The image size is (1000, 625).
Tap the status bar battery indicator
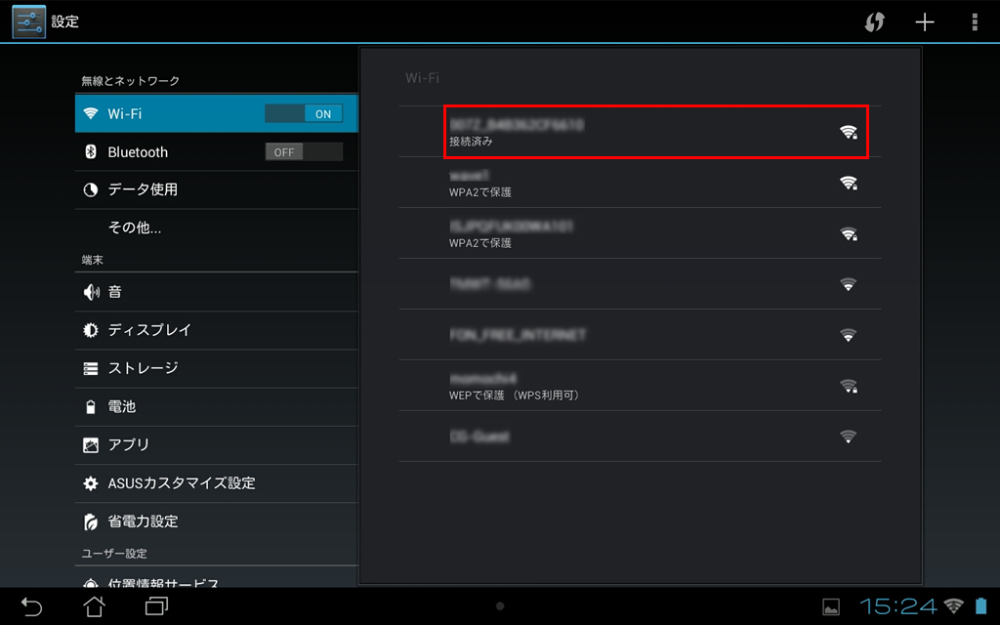(x=980, y=605)
